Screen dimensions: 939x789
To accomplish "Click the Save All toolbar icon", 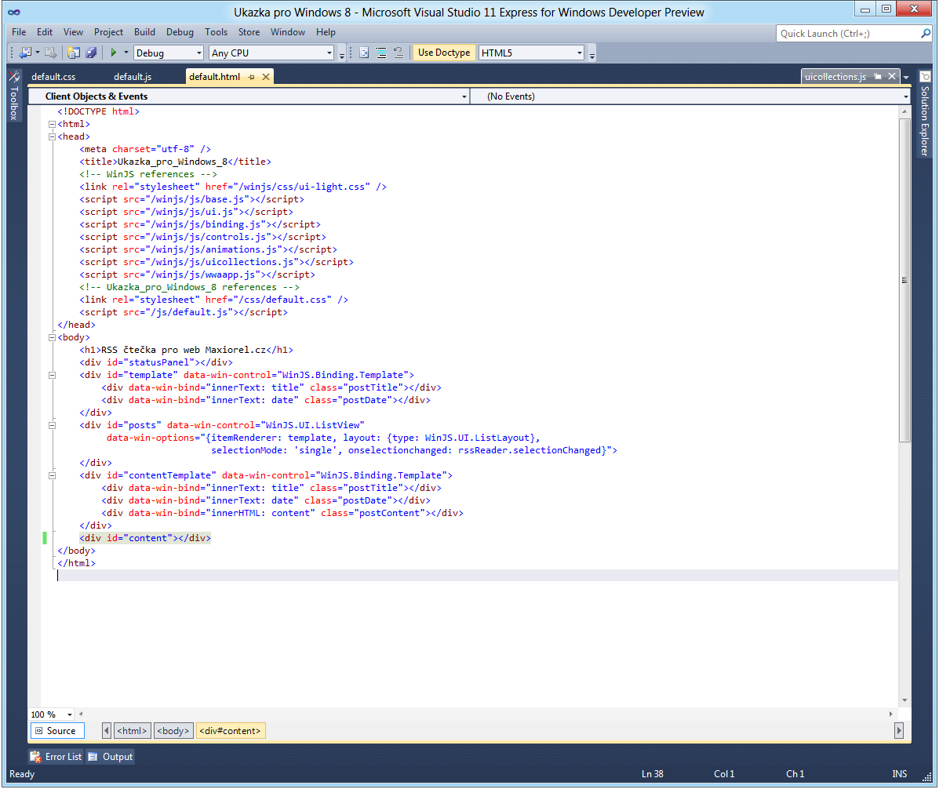I will pos(91,53).
